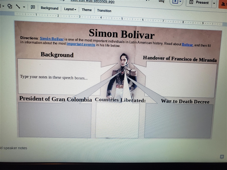This screenshot has height=170, width=227.
Task: Expand the Present options dropdown arrow
Action: pos(214,3)
